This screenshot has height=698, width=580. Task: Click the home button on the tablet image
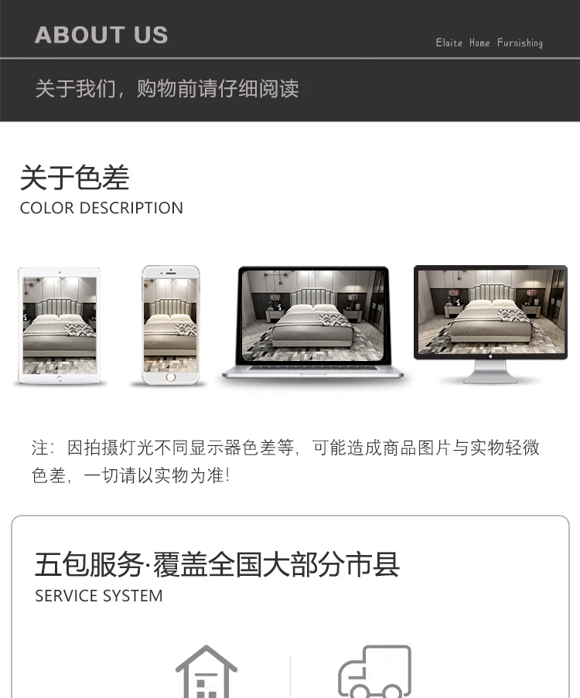point(60,379)
